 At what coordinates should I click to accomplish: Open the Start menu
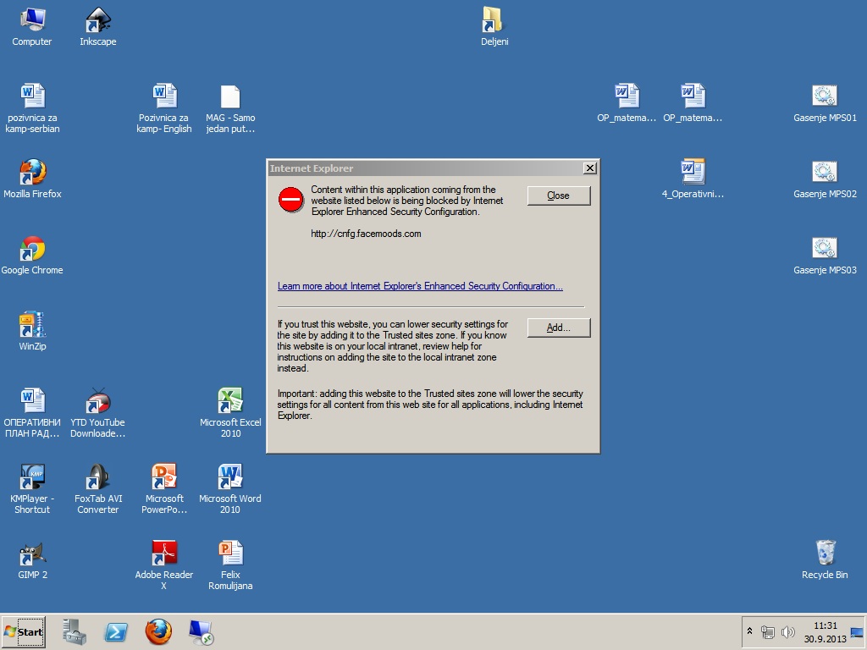24,631
